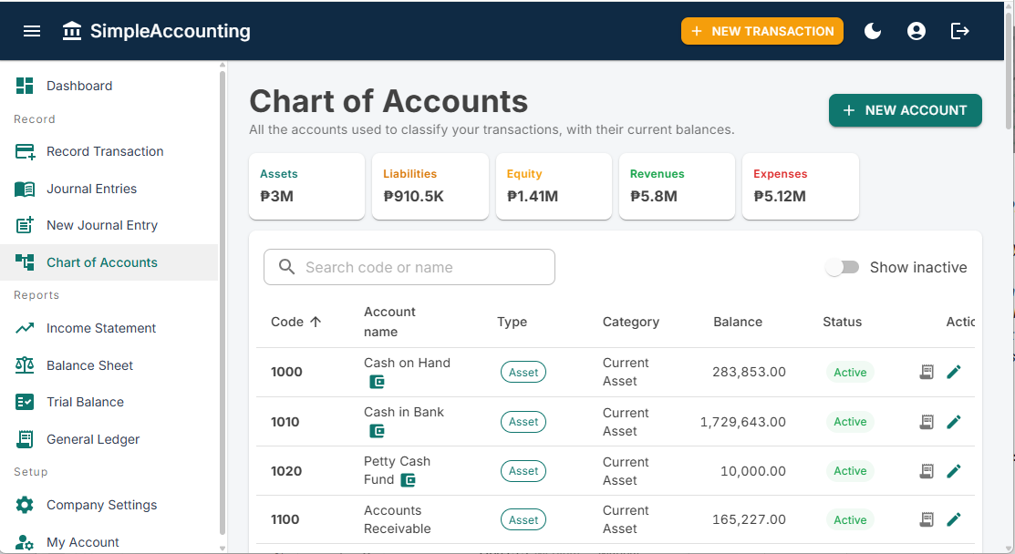
Task: Toggle dark mode moon icon
Action: tap(873, 31)
